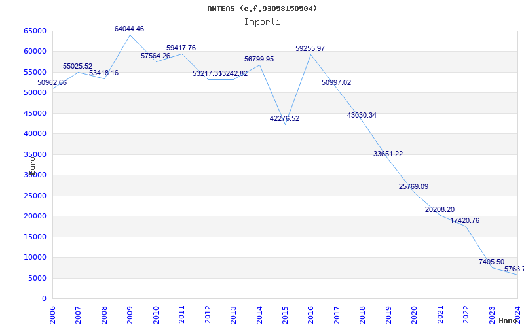Click the y-axis tick 10000
This screenshot has height=327, width=524.
tap(35, 257)
